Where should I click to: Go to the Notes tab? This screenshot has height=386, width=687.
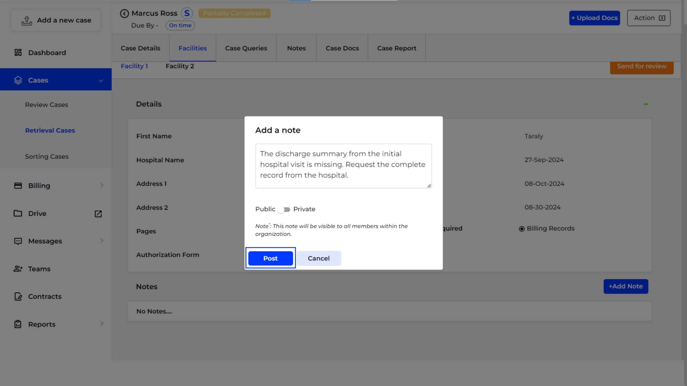(x=296, y=48)
